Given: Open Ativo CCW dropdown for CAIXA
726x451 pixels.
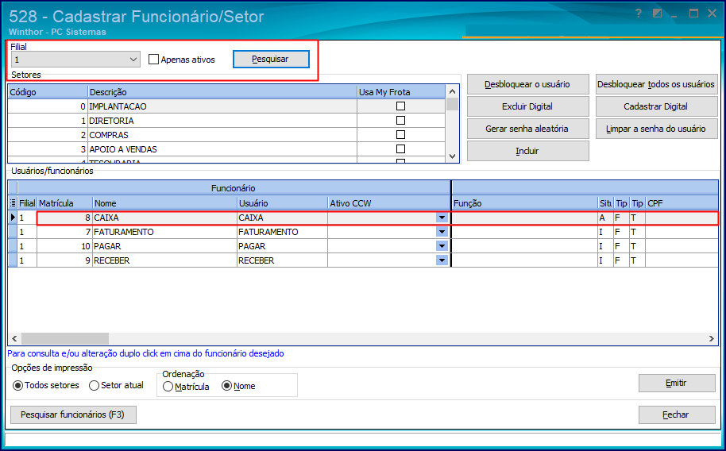Looking at the screenshot, I should 442,218.
